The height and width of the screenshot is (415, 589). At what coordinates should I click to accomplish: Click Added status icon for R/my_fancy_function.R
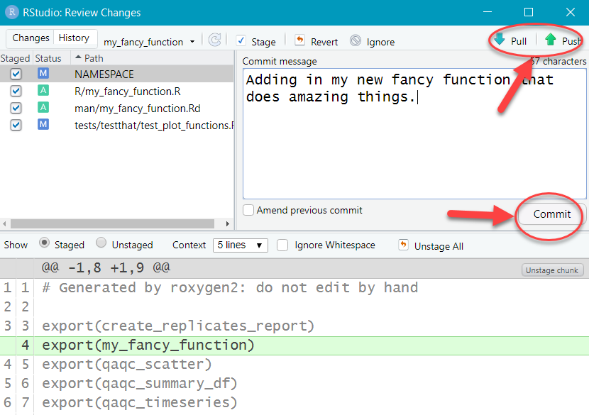pyautogui.click(x=43, y=91)
